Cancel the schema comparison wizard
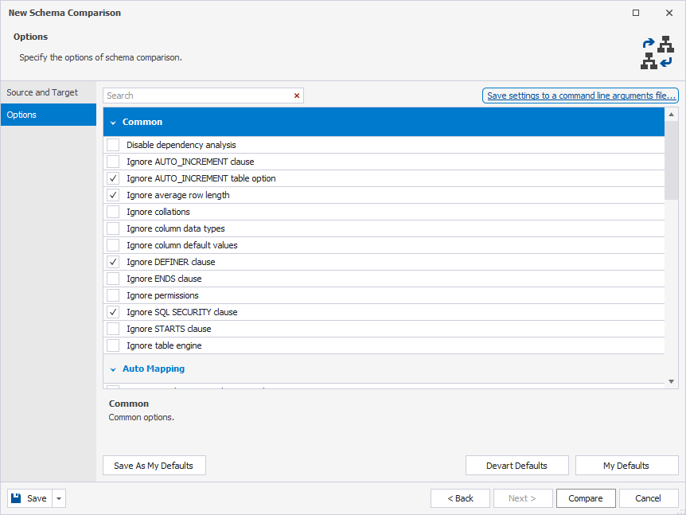The image size is (686, 515). pos(649,498)
